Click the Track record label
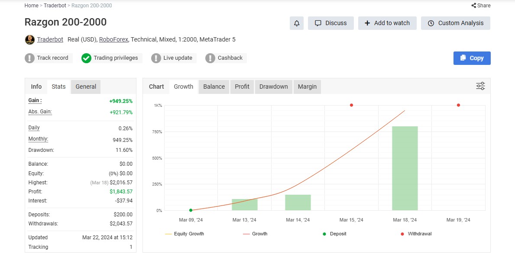 [x=52, y=58]
